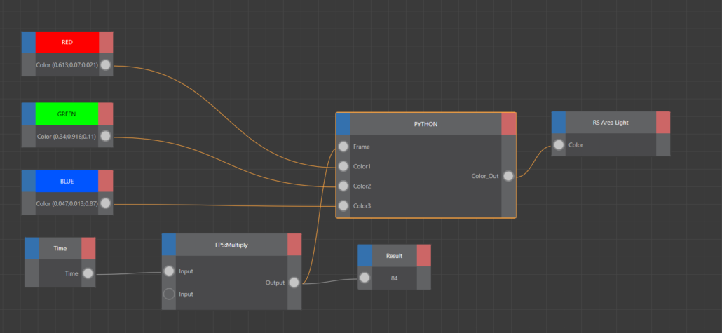Click the Result node input port
The height and width of the screenshot is (333, 722).
pyautogui.click(x=365, y=278)
